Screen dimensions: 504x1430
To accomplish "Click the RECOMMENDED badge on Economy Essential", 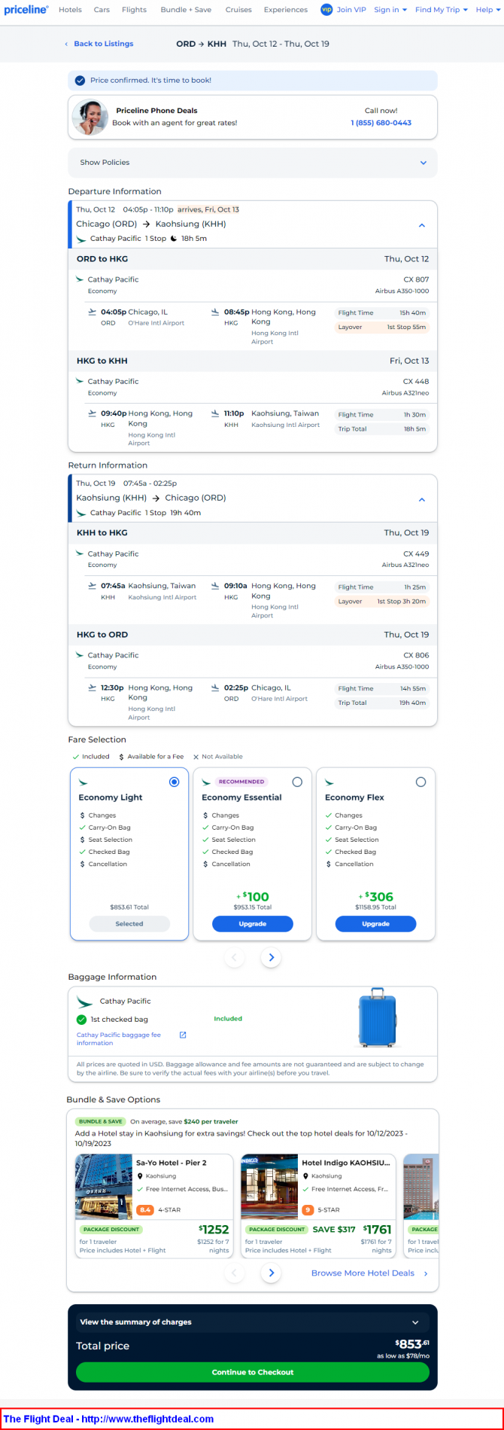I will (241, 782).
